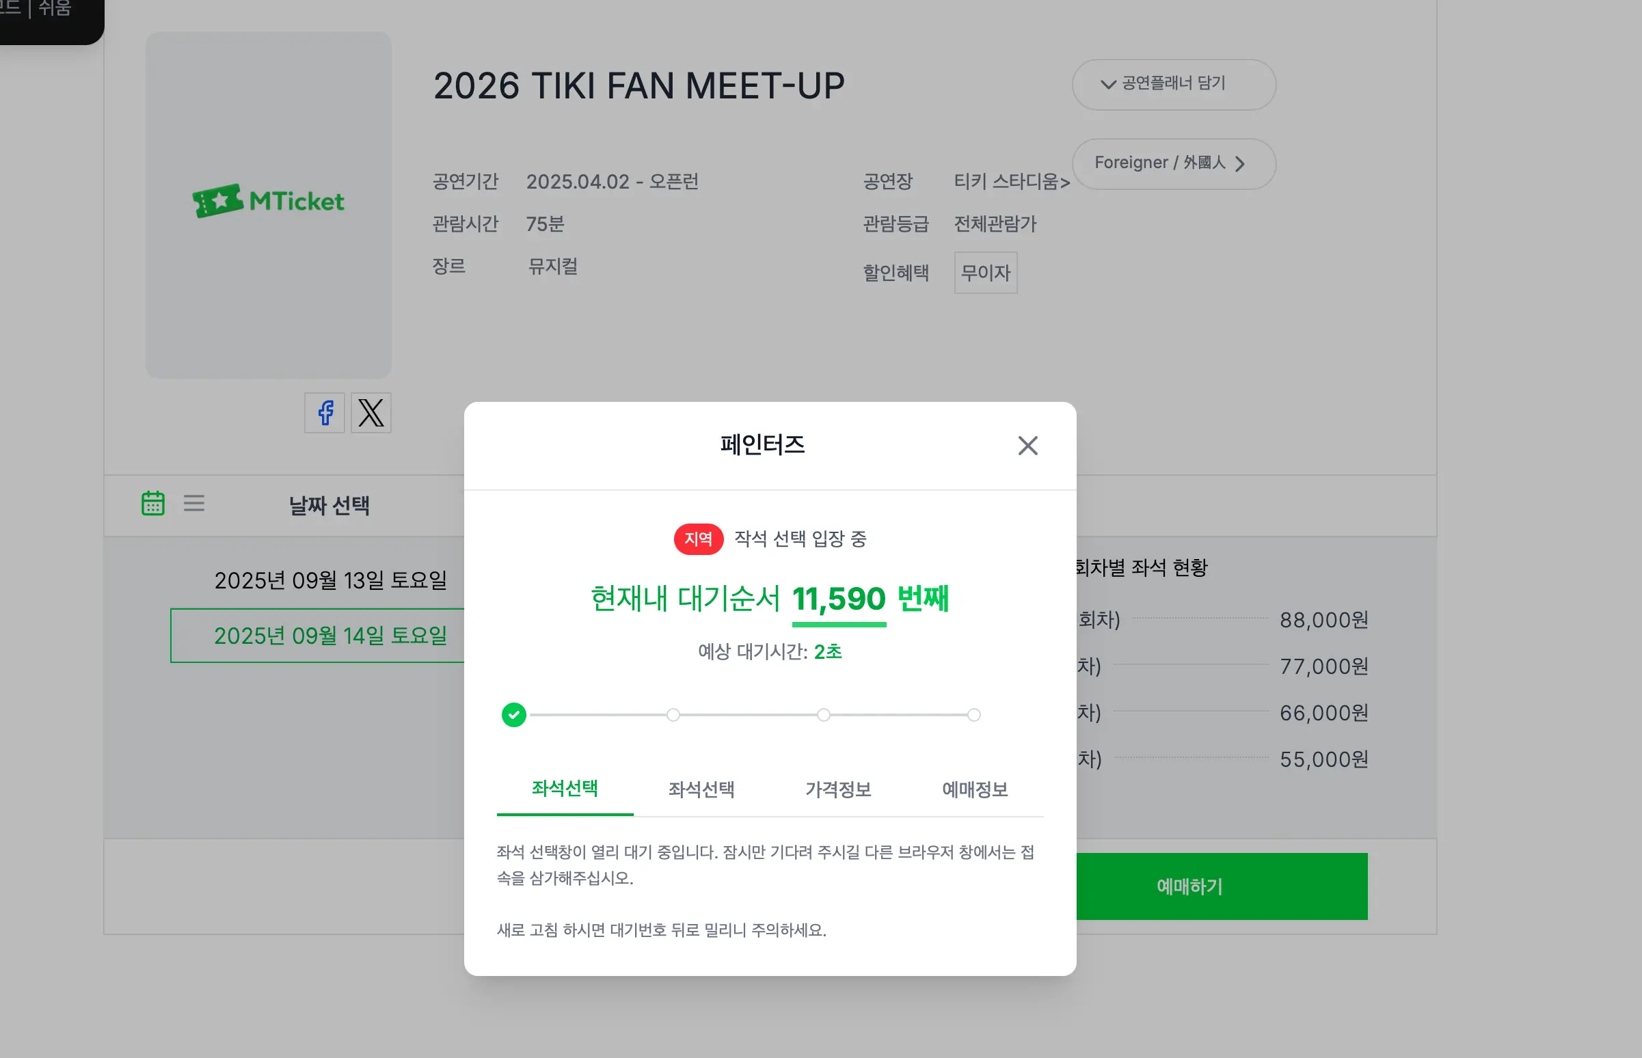Screen dimensions: 1642x1058
Task: Switch to calendar view icon
Action: click(x=152, y=504)
